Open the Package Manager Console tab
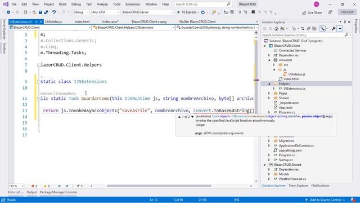Screen dimensions: 360x203 point(58,192)
